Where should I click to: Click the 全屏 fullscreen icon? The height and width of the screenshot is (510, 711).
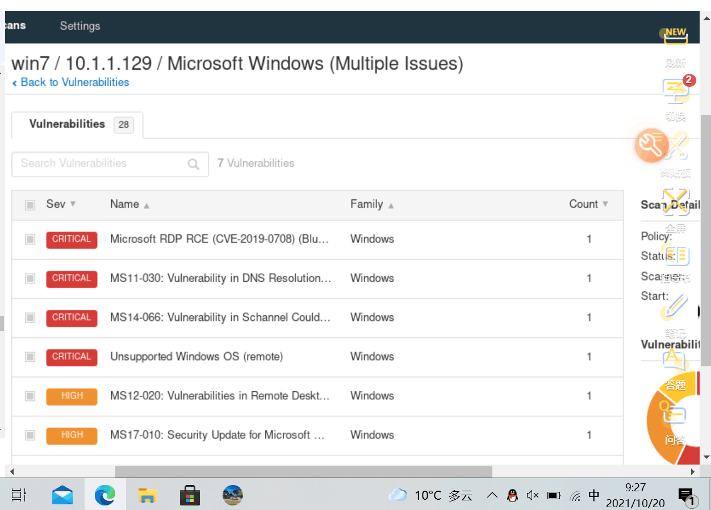(x=676, y=202)
